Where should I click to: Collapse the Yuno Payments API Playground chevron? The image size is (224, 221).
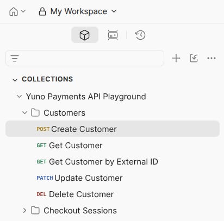19,96
